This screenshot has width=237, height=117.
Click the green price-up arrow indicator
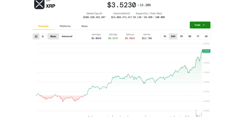138,5
